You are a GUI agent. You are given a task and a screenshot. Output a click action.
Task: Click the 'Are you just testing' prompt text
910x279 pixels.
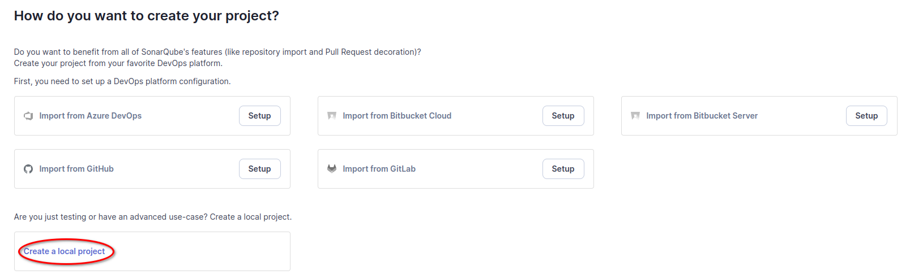(x=153, y=217)
